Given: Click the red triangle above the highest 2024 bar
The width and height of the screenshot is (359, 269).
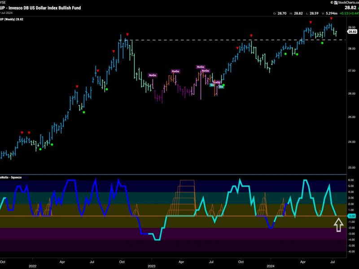Looking at the screenshot, I should click(331, 18).
